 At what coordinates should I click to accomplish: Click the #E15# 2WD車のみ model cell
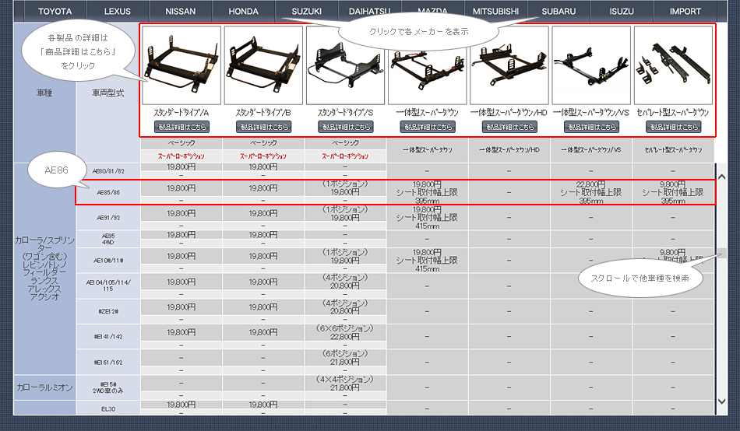click(x=108, y=387)
